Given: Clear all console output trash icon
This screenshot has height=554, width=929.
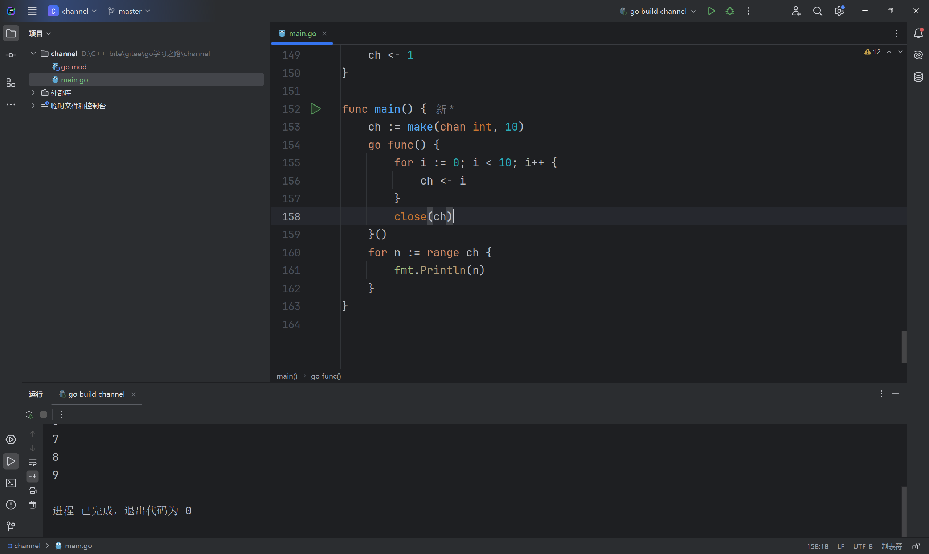Looking at the screenshot, I should (33, 505).
